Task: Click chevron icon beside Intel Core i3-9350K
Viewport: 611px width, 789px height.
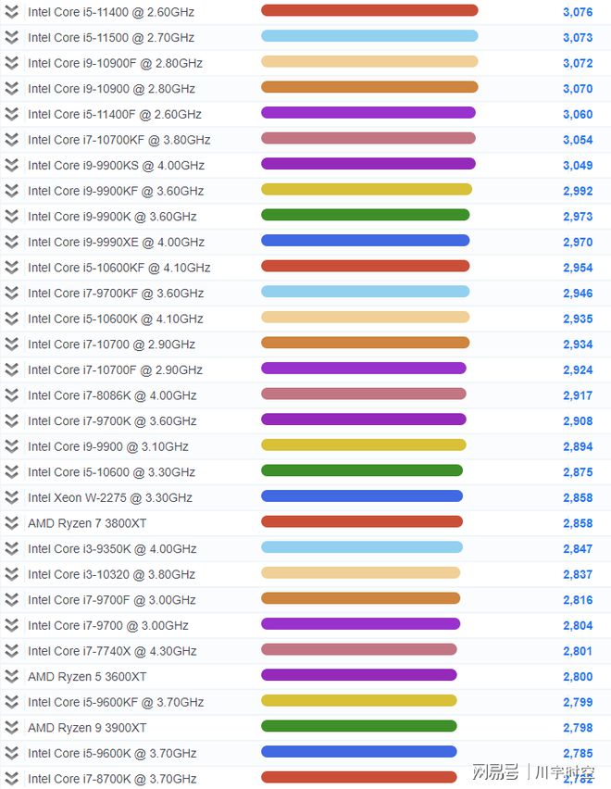Action: click(11, 548)
